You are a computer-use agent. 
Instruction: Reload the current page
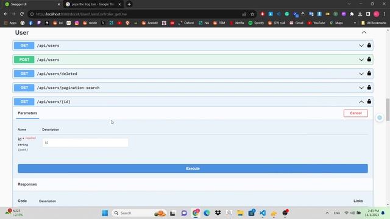[x=22, y=14]
